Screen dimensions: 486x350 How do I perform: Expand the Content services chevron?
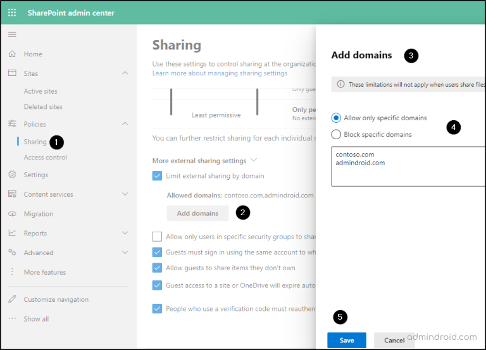[x=125, y=194]
